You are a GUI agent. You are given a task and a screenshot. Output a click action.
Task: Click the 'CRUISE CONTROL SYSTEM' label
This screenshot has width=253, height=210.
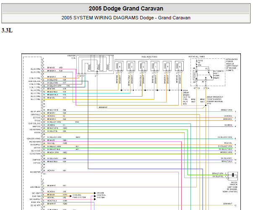tap(102, 195)
